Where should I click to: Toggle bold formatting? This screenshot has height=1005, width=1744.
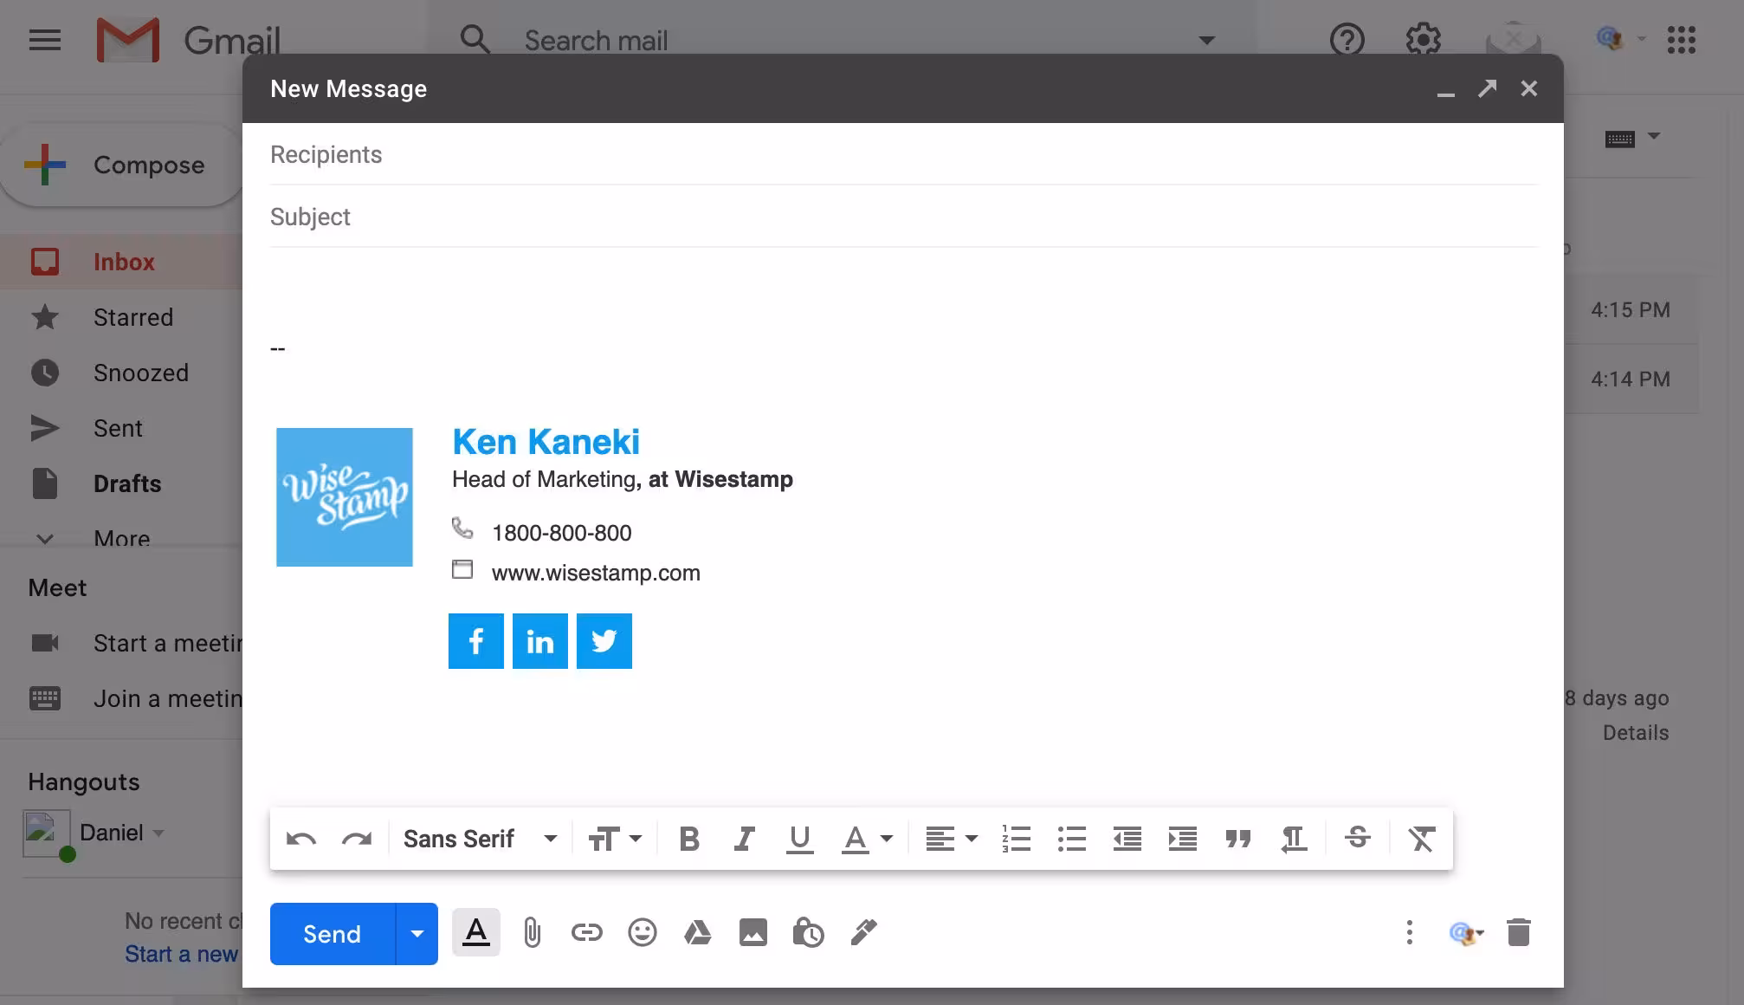(688, 839)
